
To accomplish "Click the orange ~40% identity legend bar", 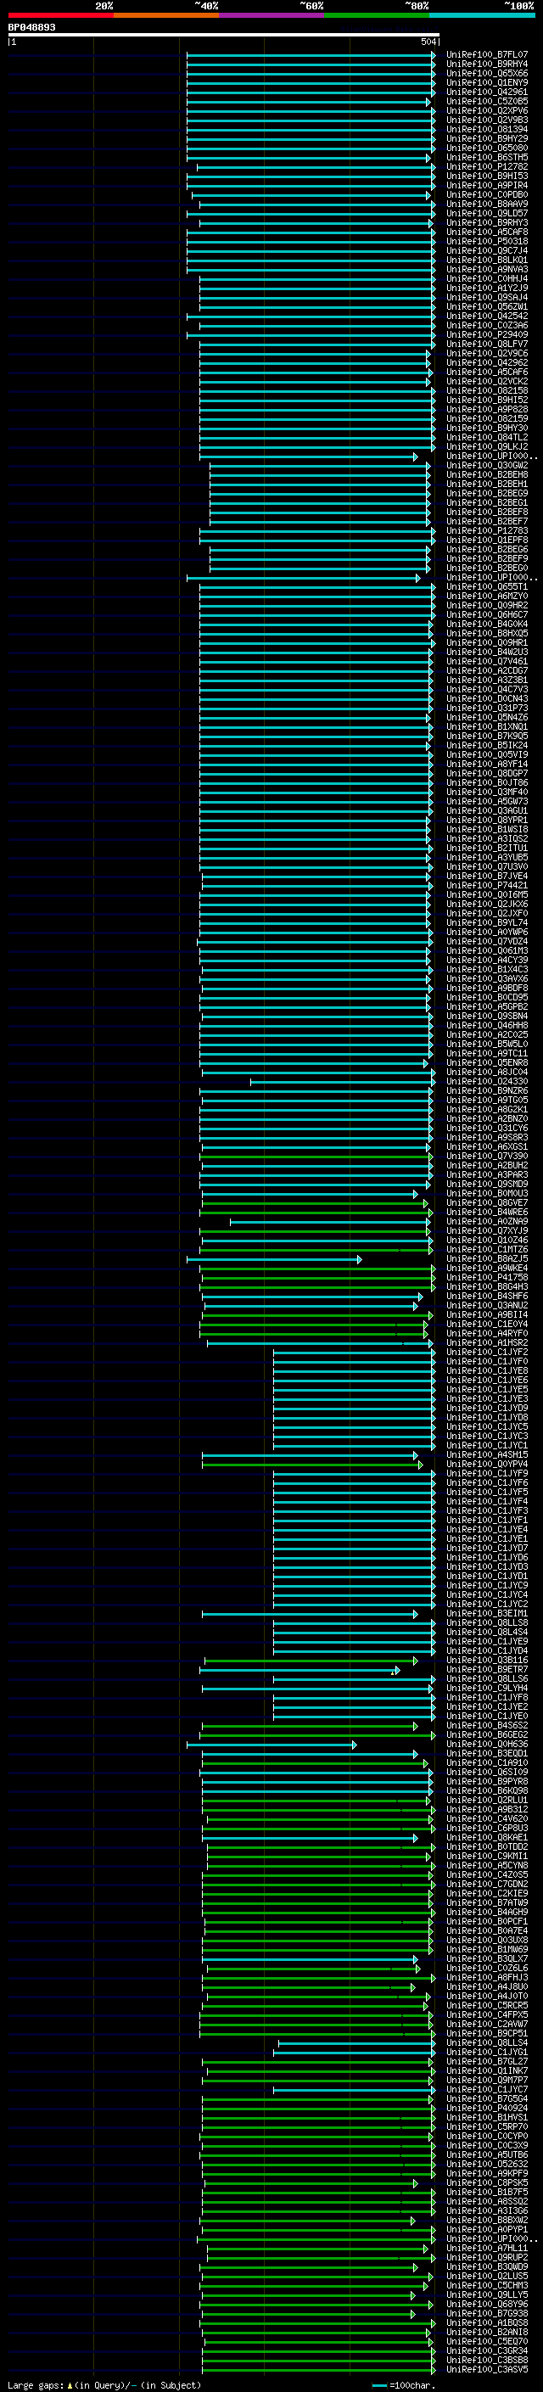I will 166,15.
